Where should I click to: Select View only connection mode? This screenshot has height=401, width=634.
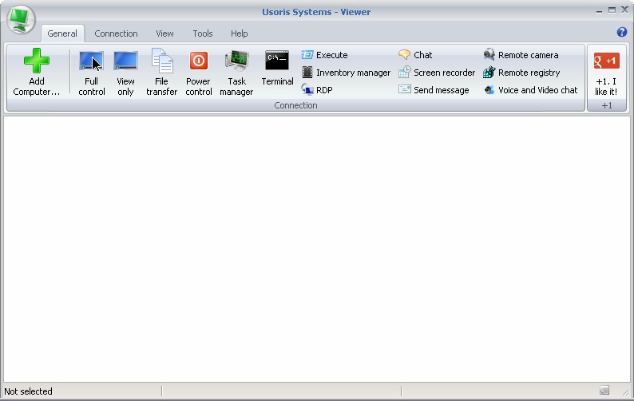[x=125, y=73]
